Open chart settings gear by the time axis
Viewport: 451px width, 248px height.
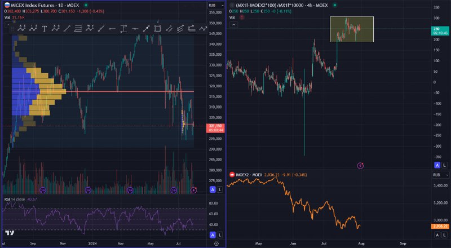[216, 243]
